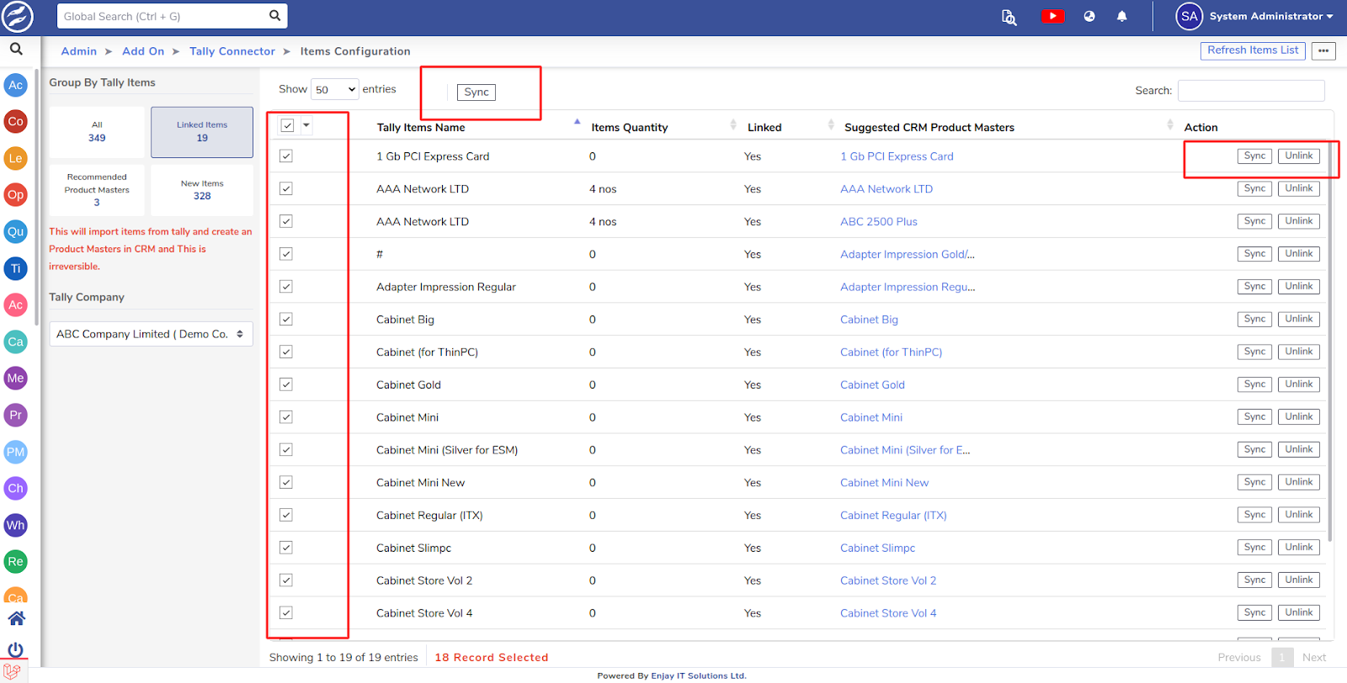
Task: Open the Wh module in sidebar
Action: 16,525
